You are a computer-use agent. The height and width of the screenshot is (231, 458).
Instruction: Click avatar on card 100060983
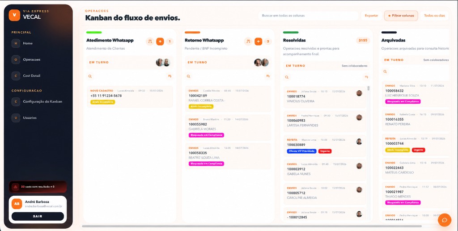(359, 118)
